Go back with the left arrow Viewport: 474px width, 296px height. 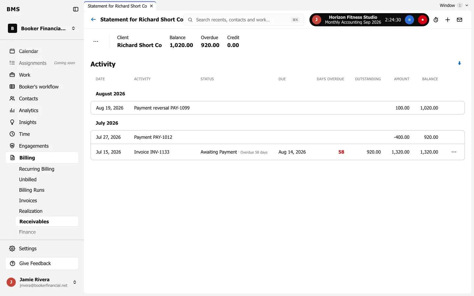(x=93, y=20)
